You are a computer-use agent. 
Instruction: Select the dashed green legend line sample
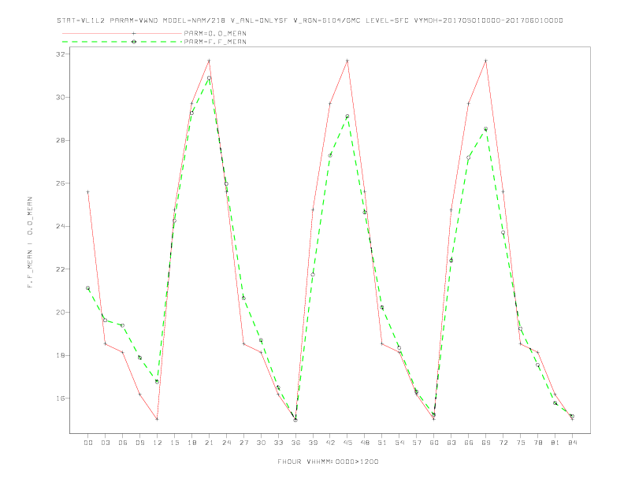tap(122, 42)
